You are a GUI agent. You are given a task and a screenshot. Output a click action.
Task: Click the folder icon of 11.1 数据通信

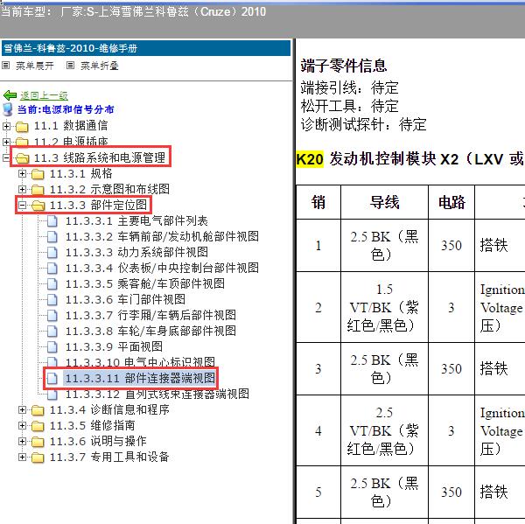[22, 127]
